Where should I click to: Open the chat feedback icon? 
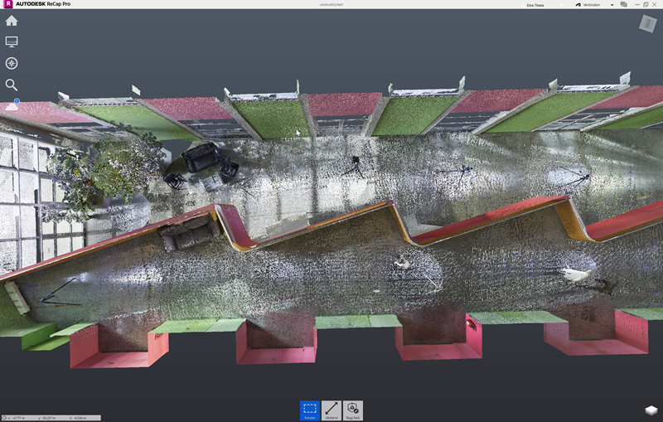coord(624,5)
